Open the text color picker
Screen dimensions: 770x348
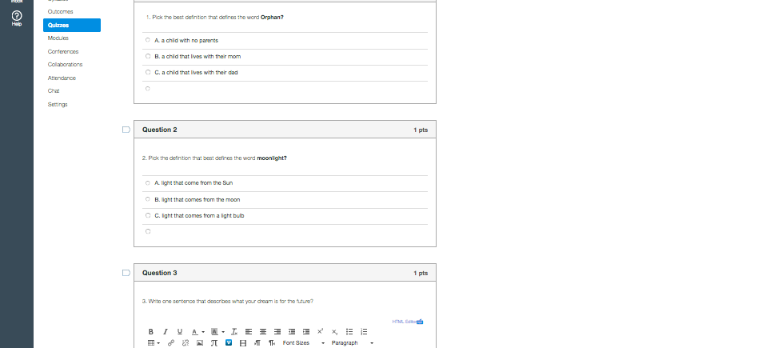click(196, 331)
